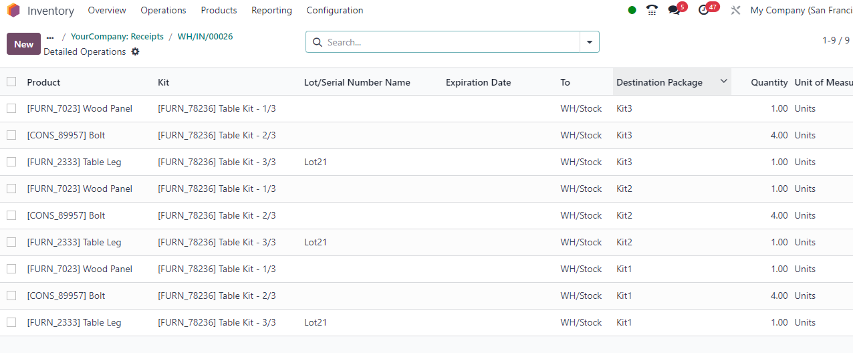Sort by the Quantity column header

point(769,82)
